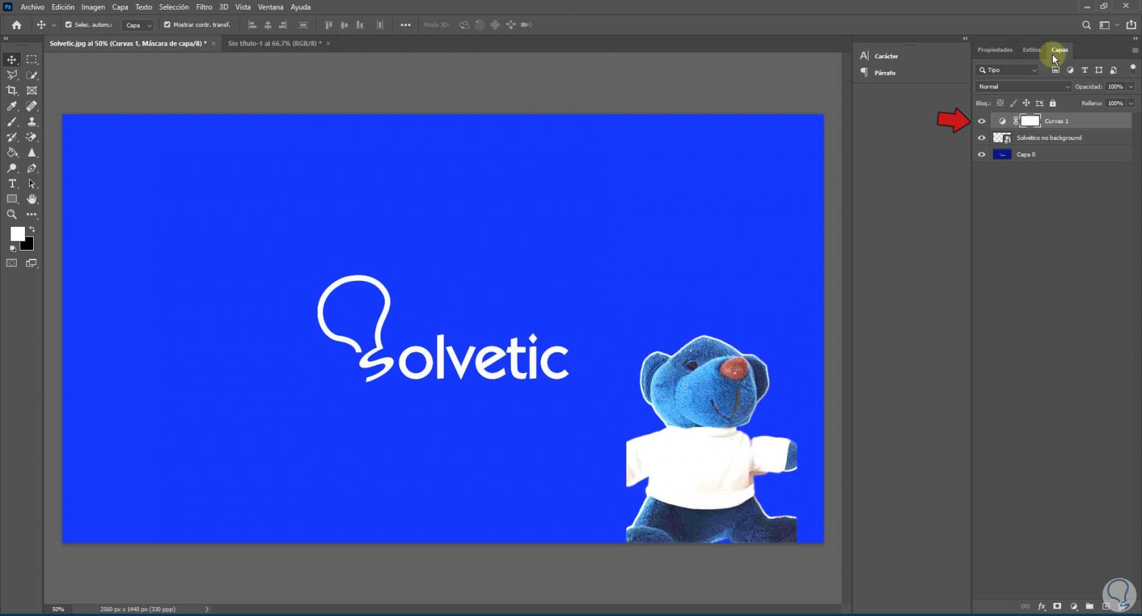Align left edges in options bar
The image size is (1142, 616).
point(252,25)
